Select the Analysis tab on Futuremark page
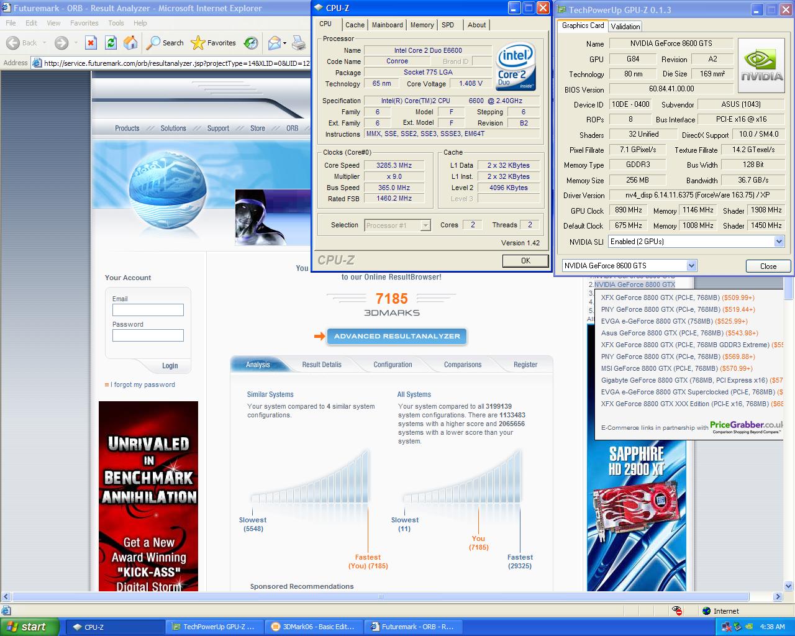This screenshot has height=636, width=795. click(258, 365)
